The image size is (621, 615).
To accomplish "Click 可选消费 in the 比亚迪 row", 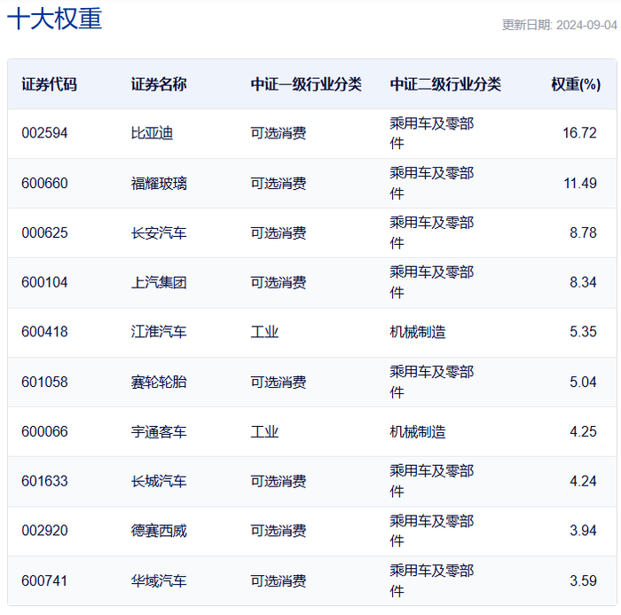I will coord(279,133).
